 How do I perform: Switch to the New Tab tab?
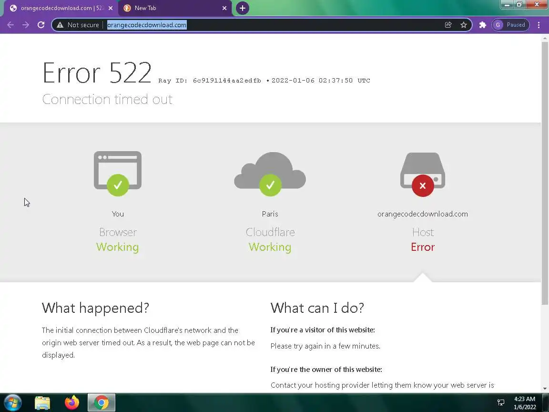point(175,8)
